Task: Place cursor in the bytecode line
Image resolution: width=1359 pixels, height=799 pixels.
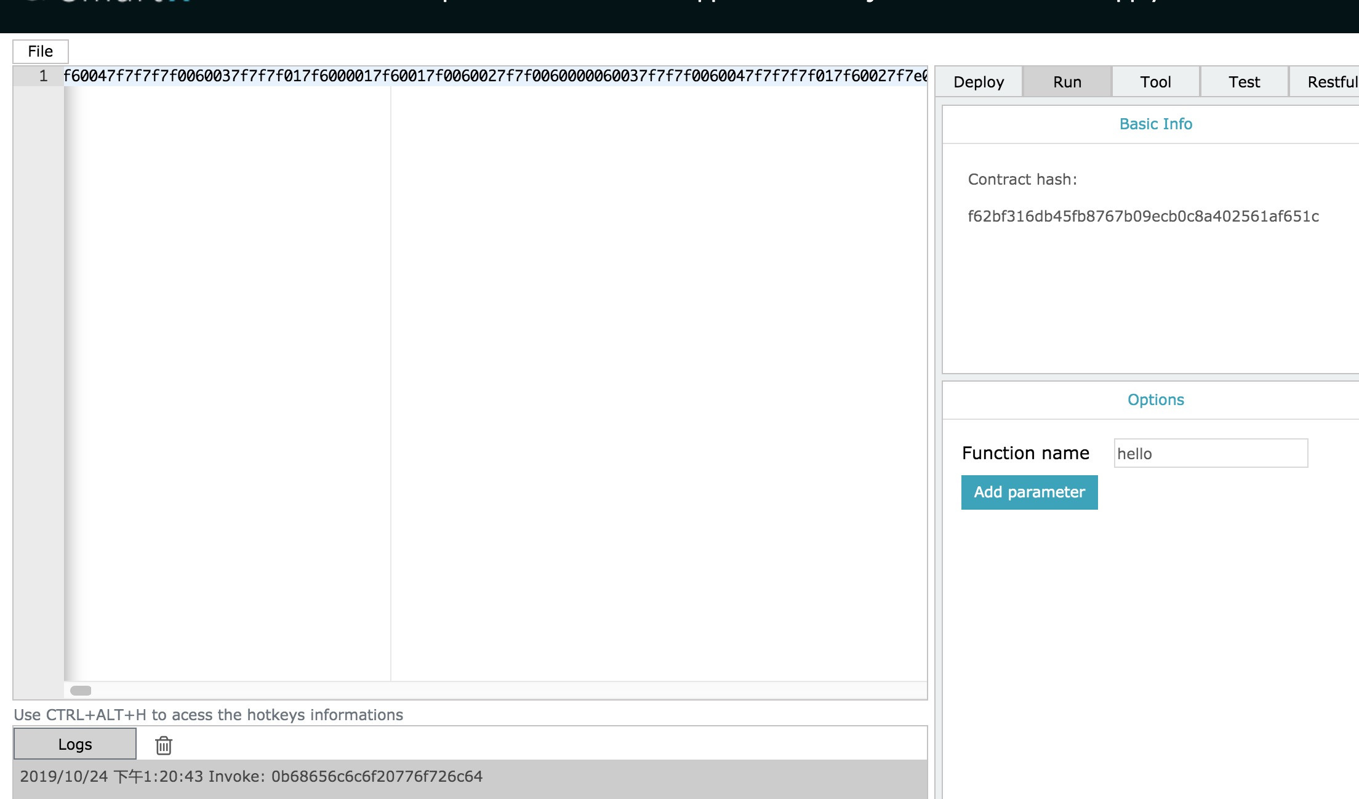Action: pyautogui.click(x=492, y=76)
